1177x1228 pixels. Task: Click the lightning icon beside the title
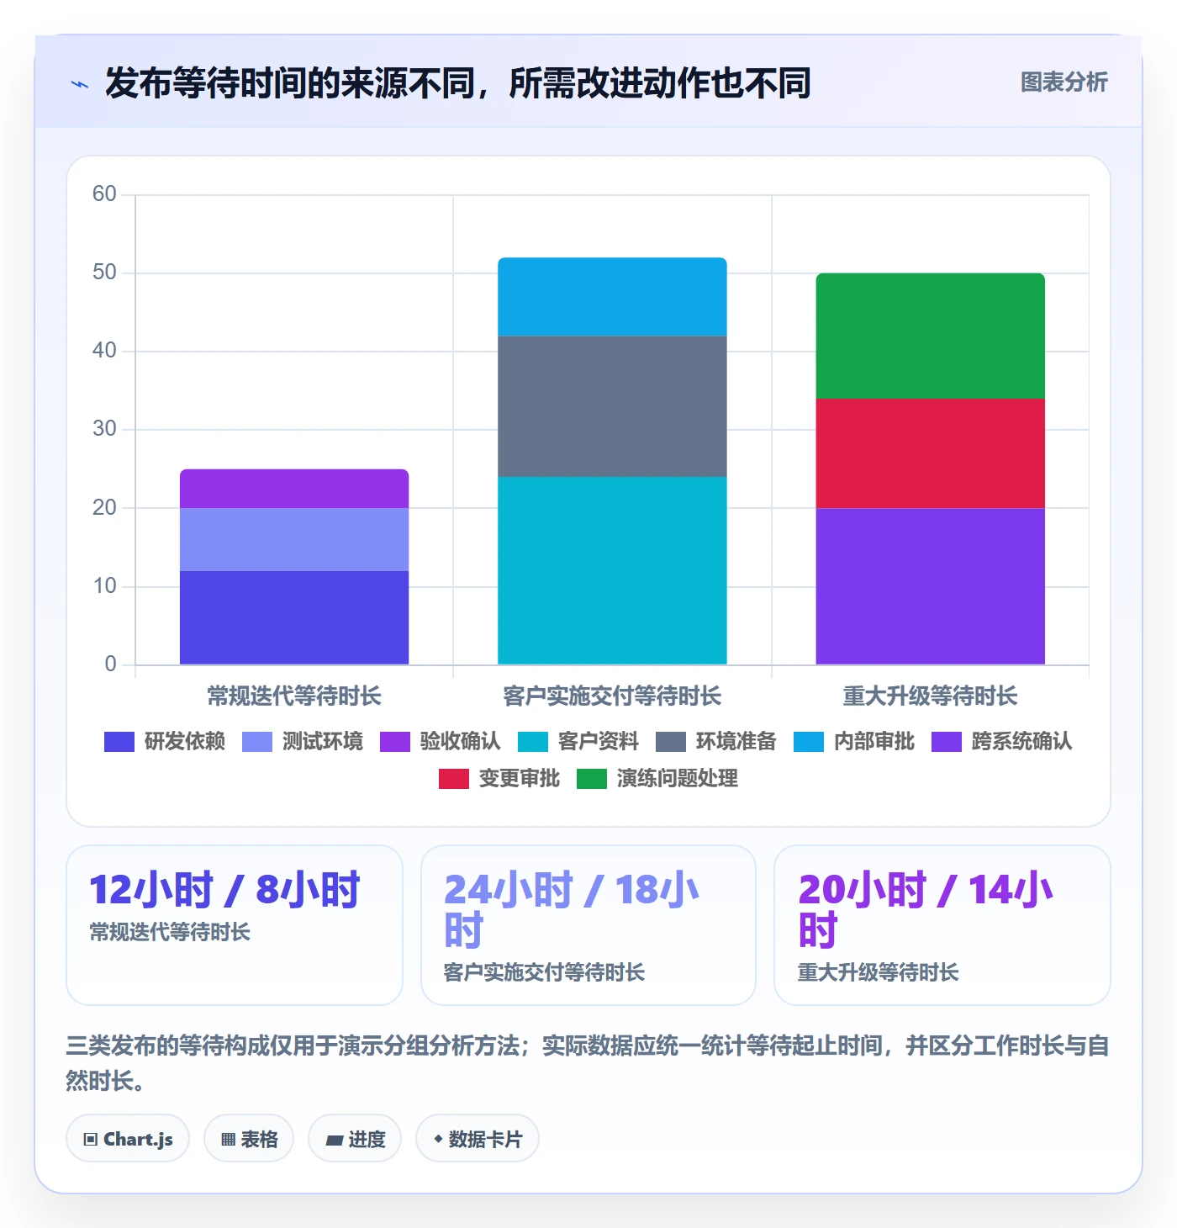tap(80, 84)
